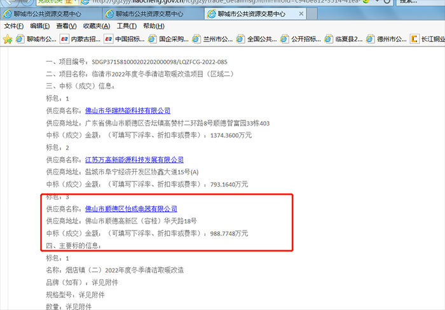Click address text 广东省佛山市顺德区杏坛镇高赞村
The width and height of the screenshot is (445, 310).
pyautogui.click(x=135, y=123)
